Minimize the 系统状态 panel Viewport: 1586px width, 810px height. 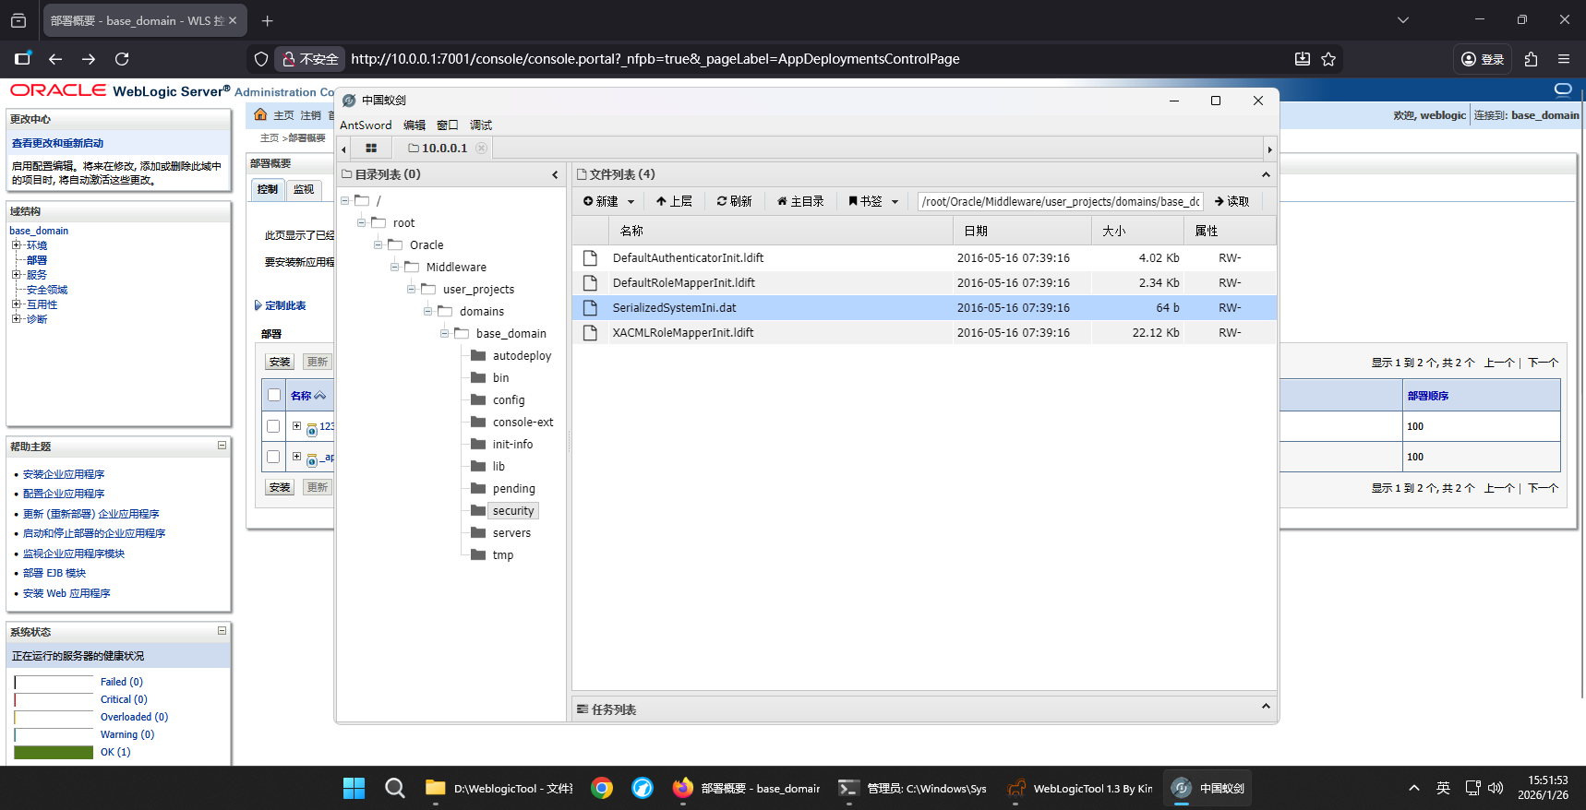pos(222,631)
